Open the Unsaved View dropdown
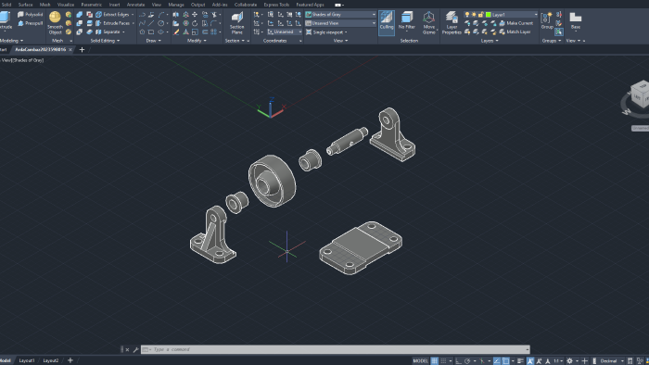Viewport: 649px width, 365px height. [340, 23]
